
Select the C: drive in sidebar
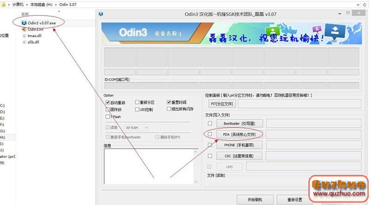tap(2, 106)
